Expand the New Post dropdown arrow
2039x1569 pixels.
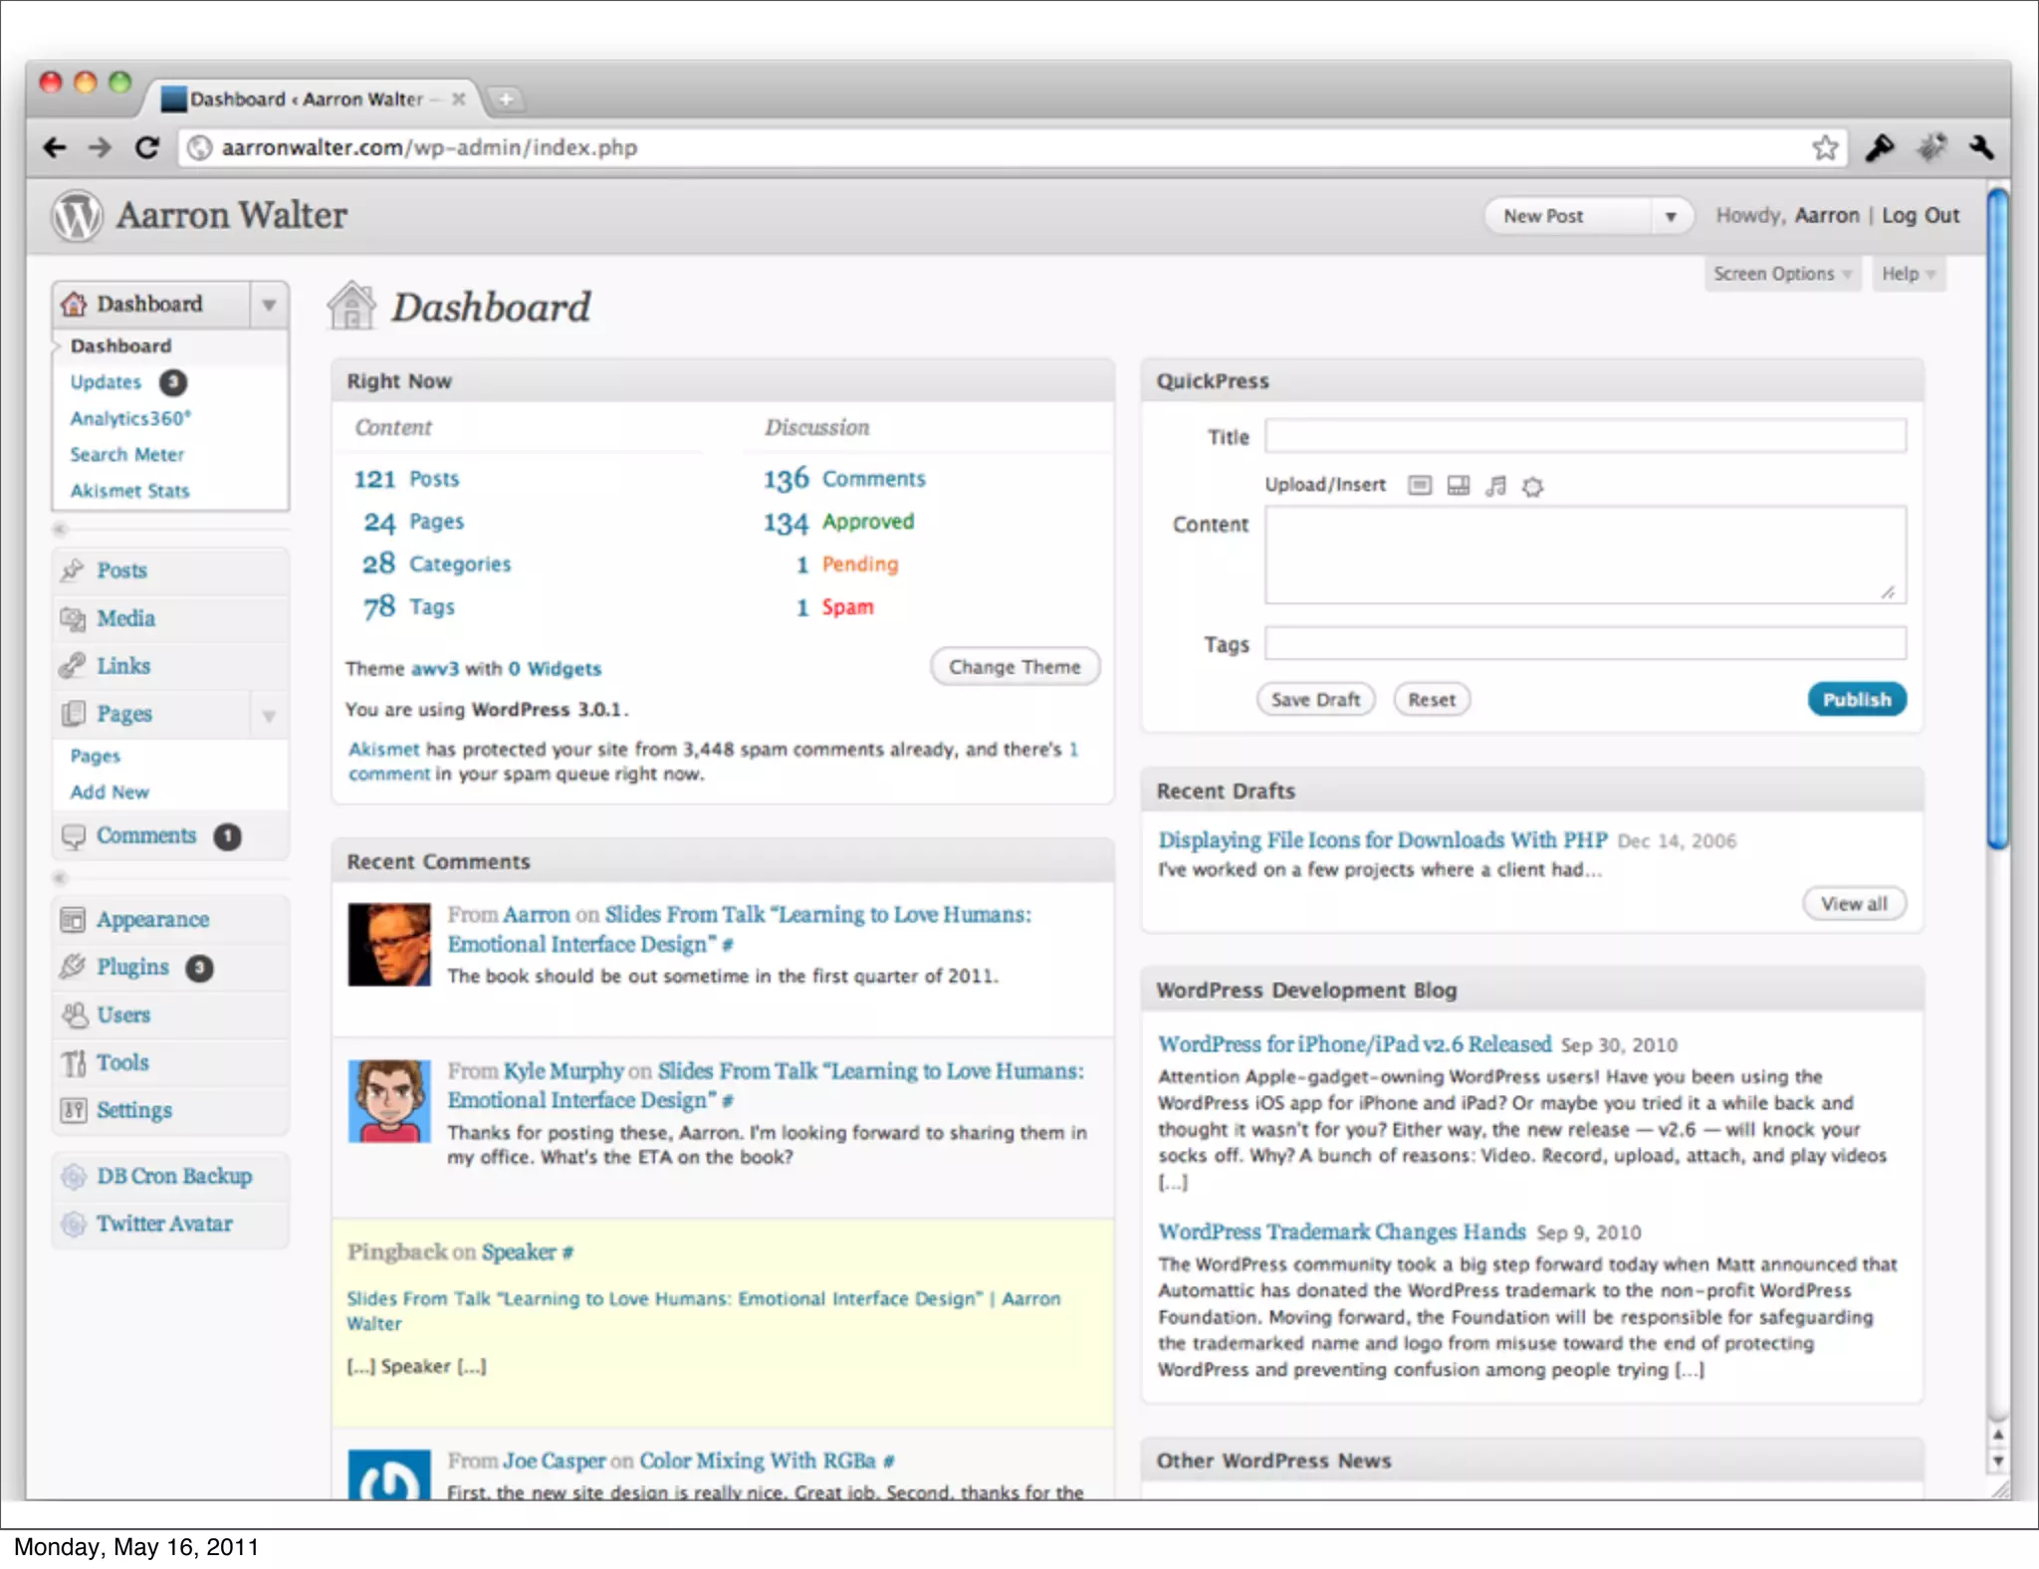[x=1671, y=216]
